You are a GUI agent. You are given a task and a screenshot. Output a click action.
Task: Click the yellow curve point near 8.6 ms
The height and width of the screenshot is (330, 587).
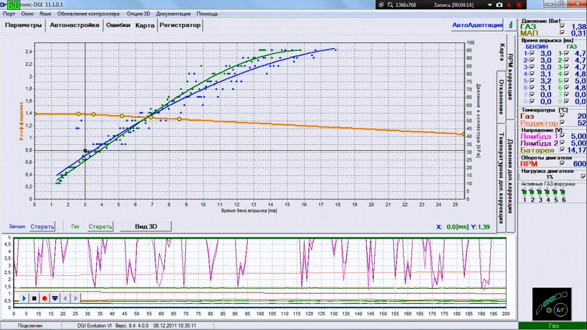[179, 119]
